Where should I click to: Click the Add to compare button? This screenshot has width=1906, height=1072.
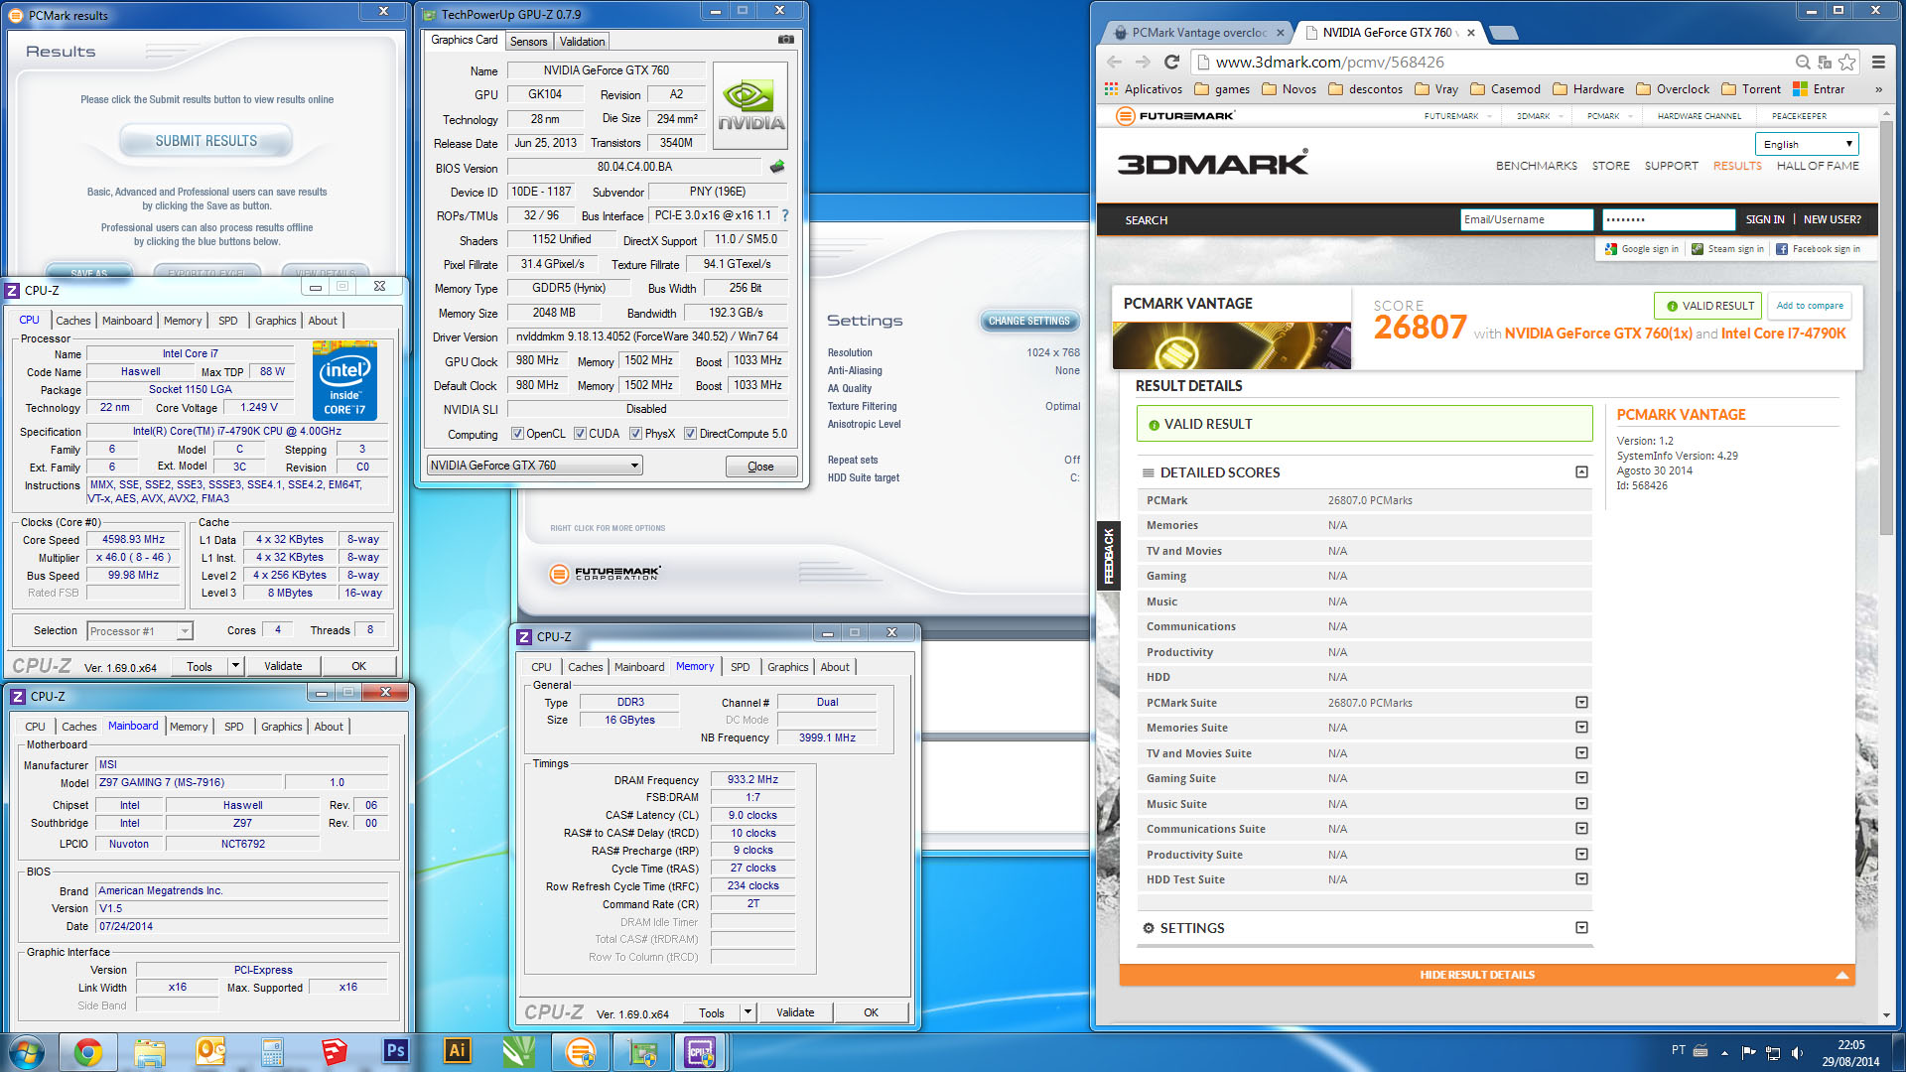click(1810, 306)
